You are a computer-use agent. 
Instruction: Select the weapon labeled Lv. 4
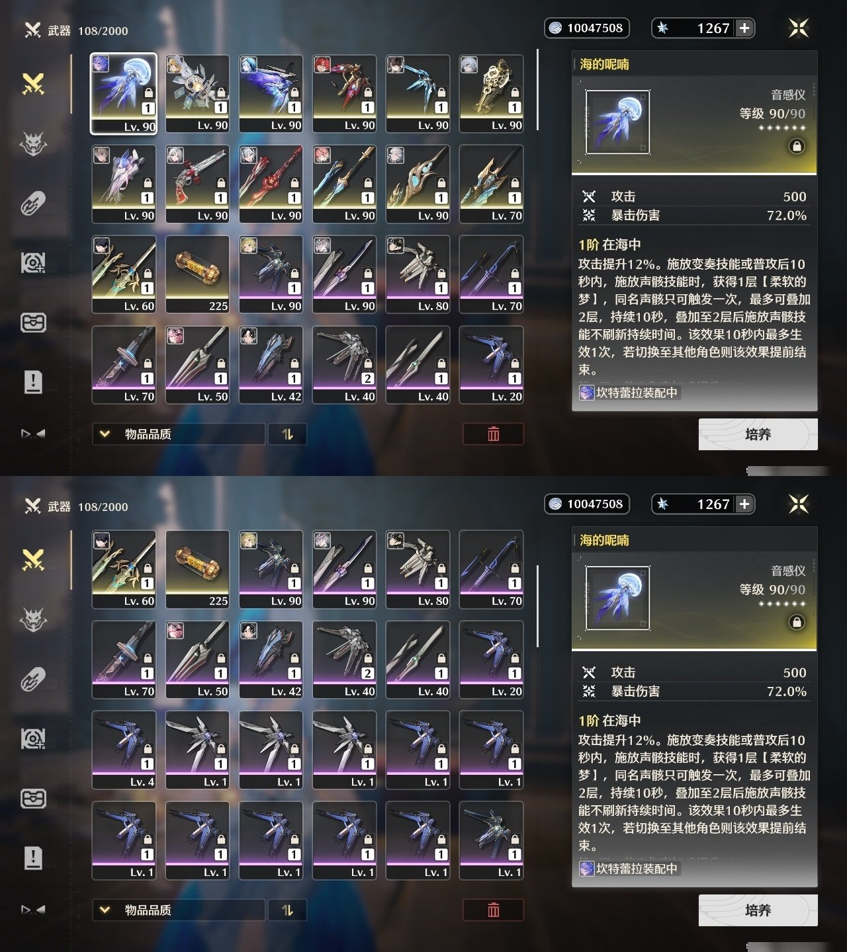click(x=124, y=750)
